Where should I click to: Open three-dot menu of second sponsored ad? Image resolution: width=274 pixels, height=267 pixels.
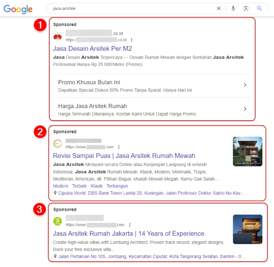(119, 147)
